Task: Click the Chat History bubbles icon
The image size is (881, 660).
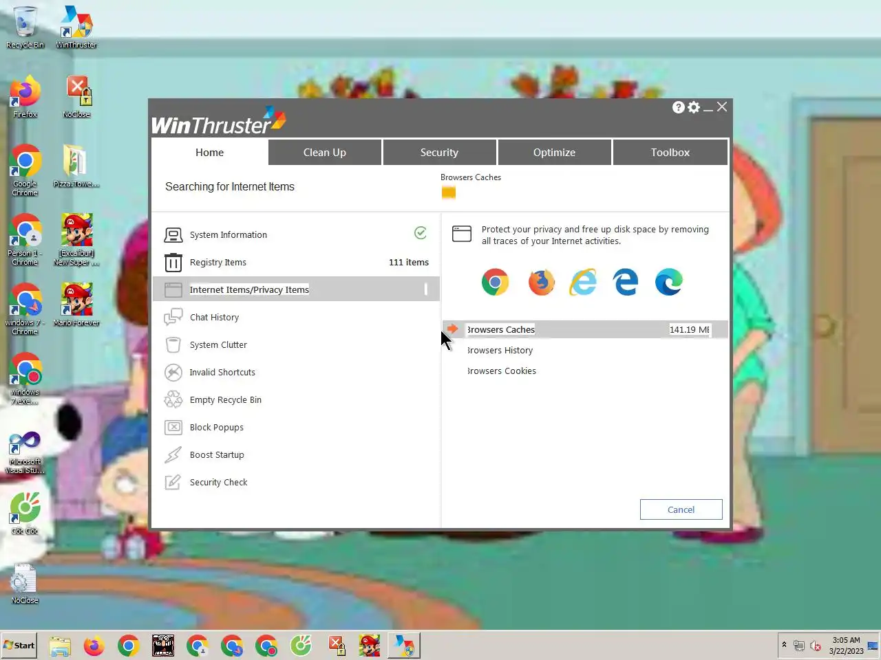Action: (173, 317)
